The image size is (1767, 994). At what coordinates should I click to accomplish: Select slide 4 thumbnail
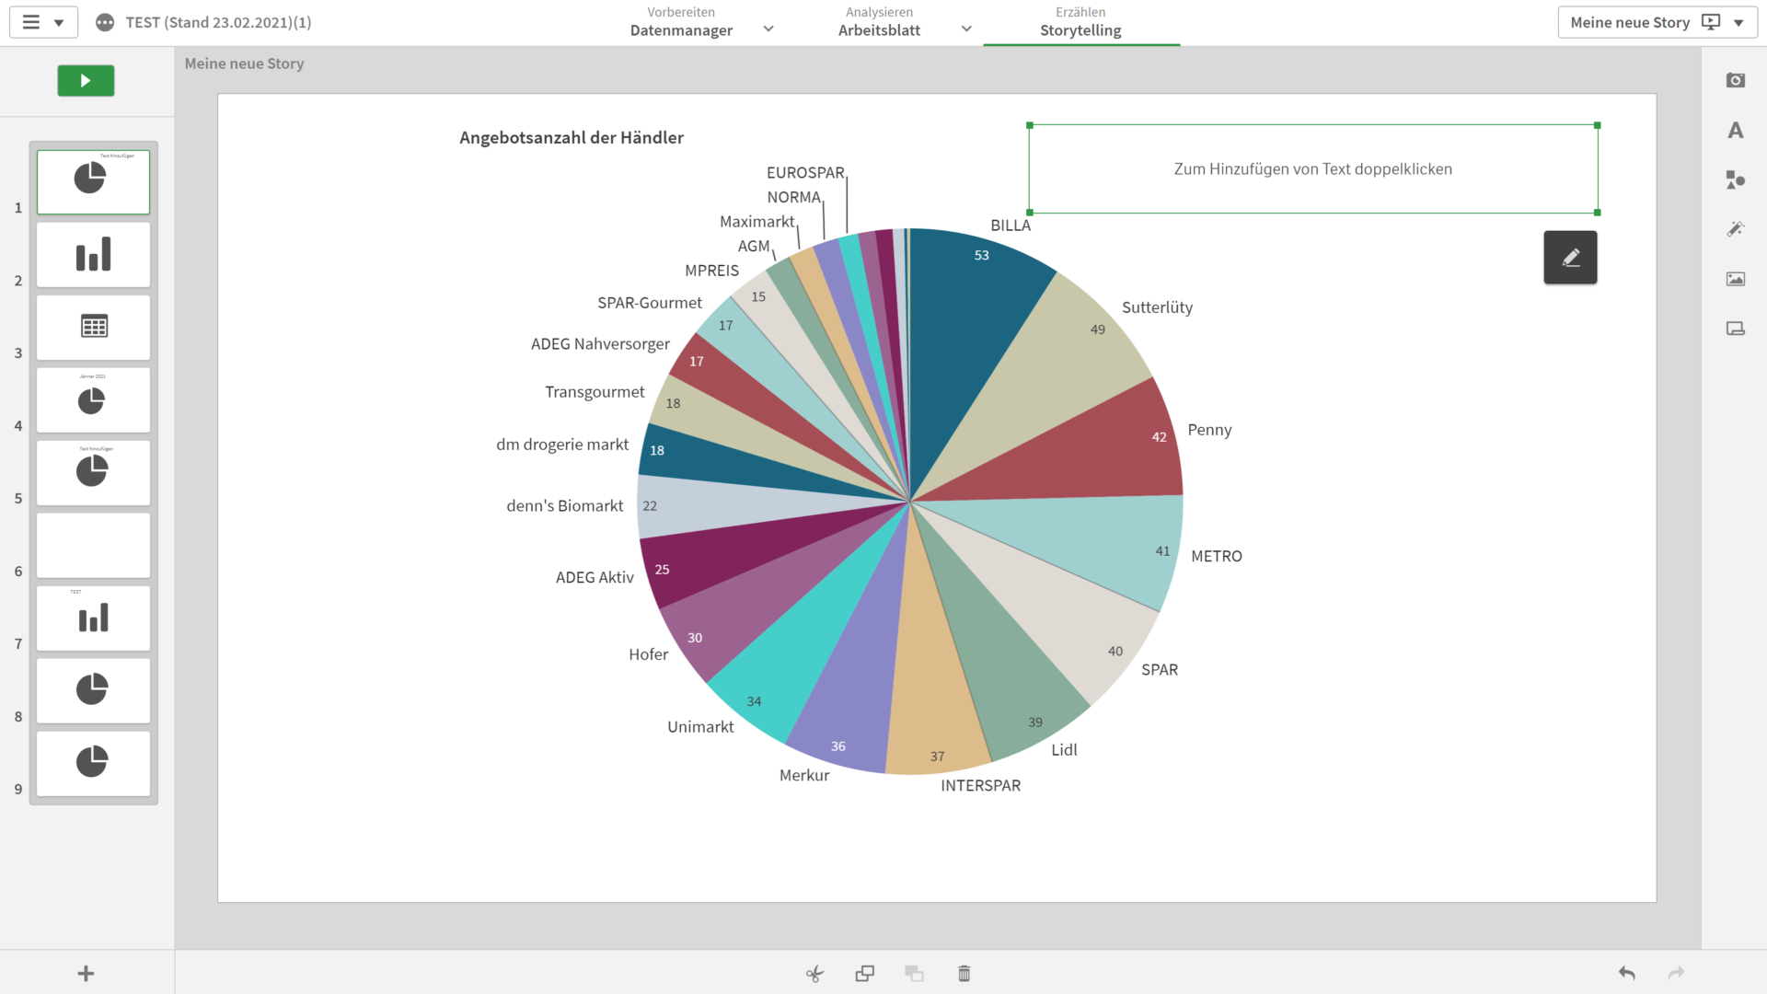(93, 399)
